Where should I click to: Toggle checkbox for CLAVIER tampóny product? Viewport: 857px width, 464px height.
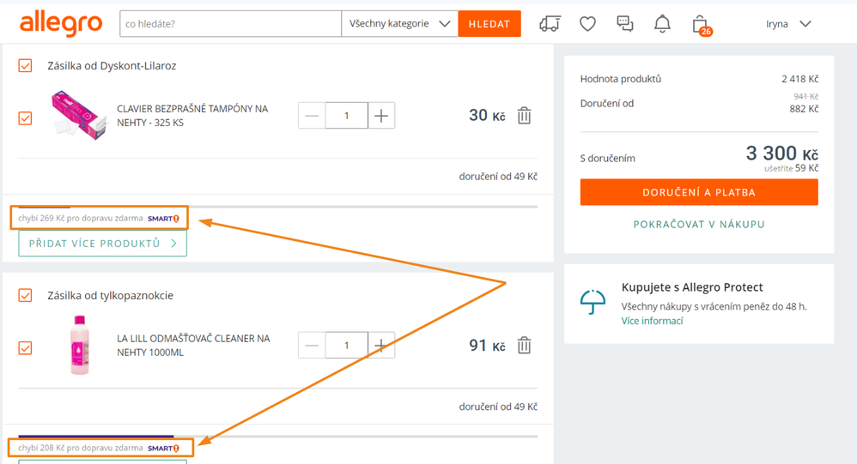coord(25,118)
